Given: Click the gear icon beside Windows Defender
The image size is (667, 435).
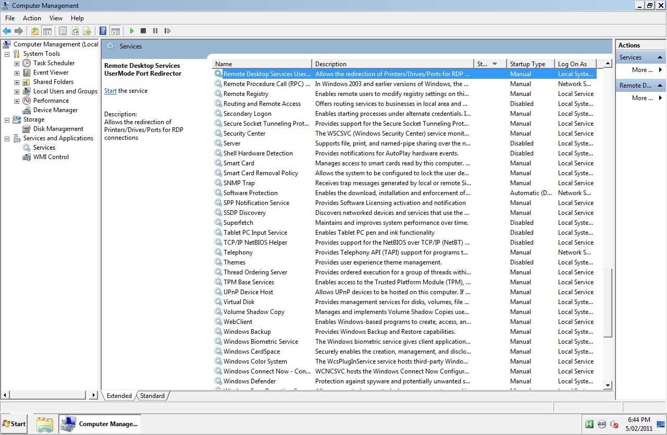Looking at the screenshot, I should (218, 381).
